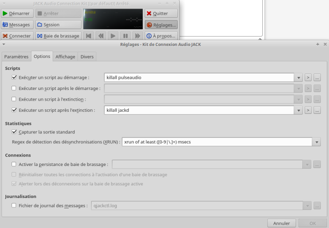Open the Baie de brassage patchbay
This screenshot has height=228, width=329.
coord(58,36)
